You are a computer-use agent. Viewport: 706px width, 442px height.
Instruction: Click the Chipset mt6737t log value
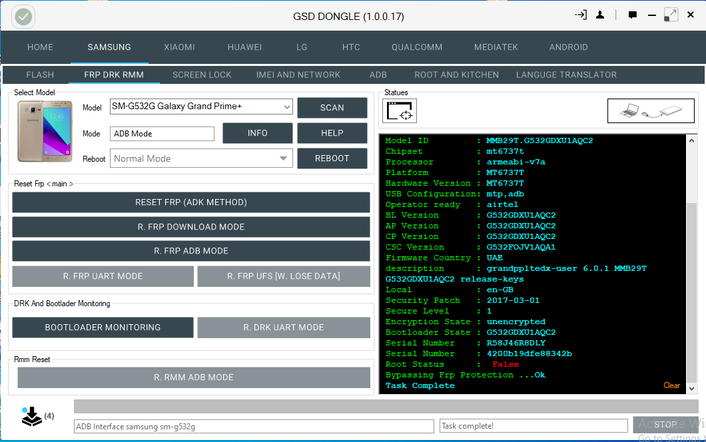[x=505, y=151]
